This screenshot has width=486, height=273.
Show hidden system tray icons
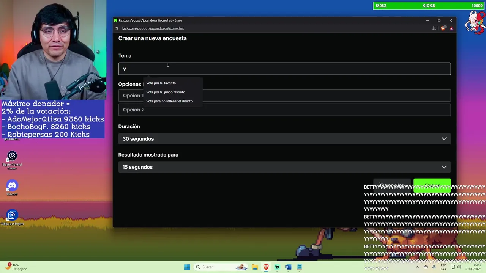tap(418, 267)
